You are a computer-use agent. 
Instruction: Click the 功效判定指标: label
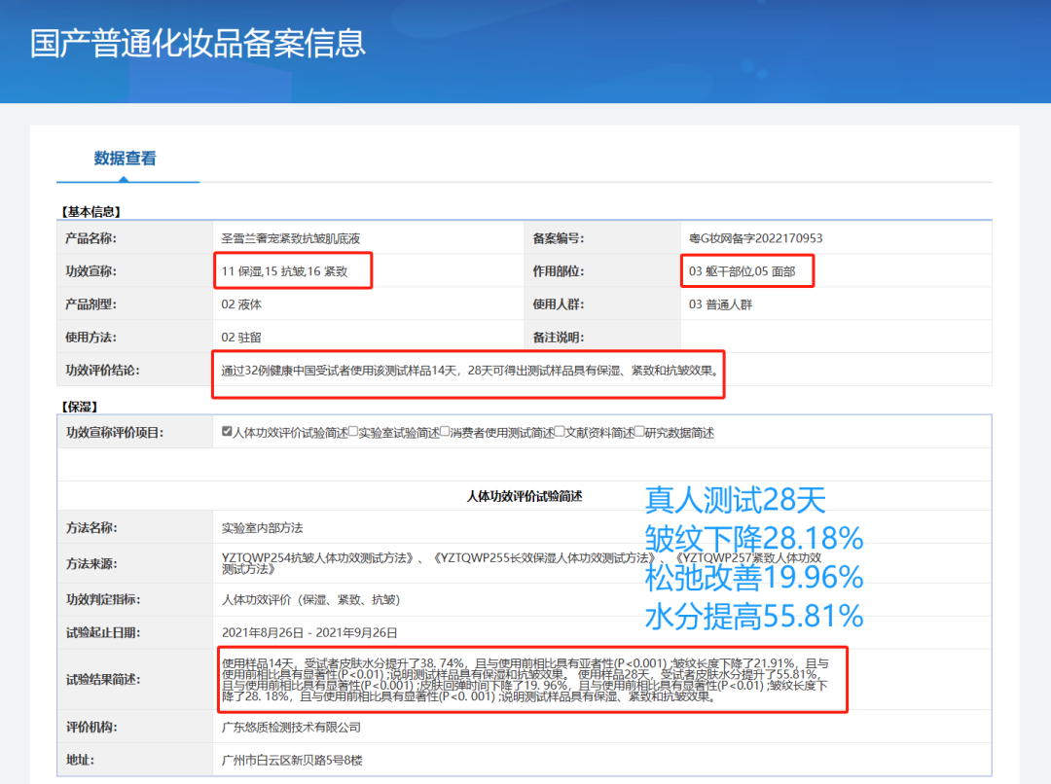point(103,600)
